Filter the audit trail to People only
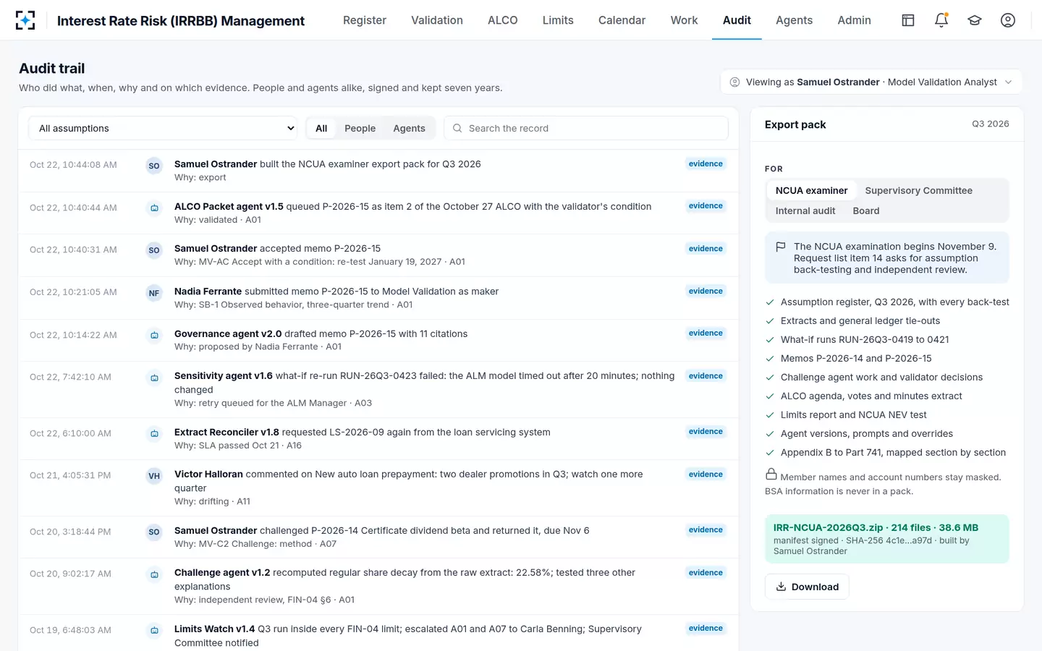This screenshot has width=1042, height=651. [x=360, y=128]
